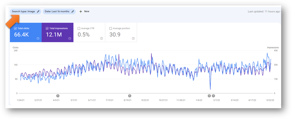The width and height of the screenshot is (292, 119).
Task: Open annotation marker near 4/3/21
Action: coord(58,96)
